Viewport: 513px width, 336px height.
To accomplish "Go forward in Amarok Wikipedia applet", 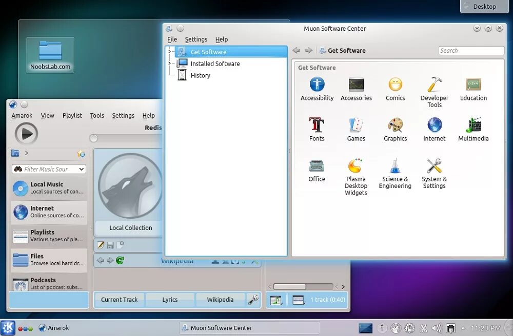I will [110, 260].
